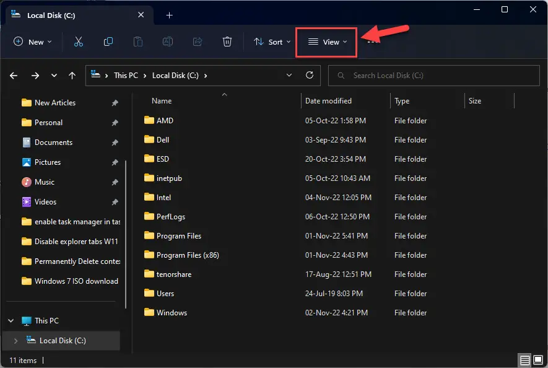Select the PerfLogs folder
The height and width of the screenshot is (368, 548).
tap(164, 217)
